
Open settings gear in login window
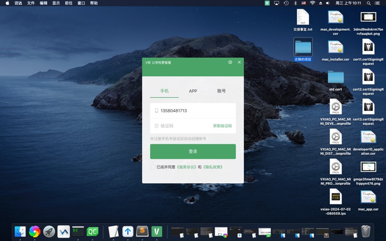[x=230, y=62]
